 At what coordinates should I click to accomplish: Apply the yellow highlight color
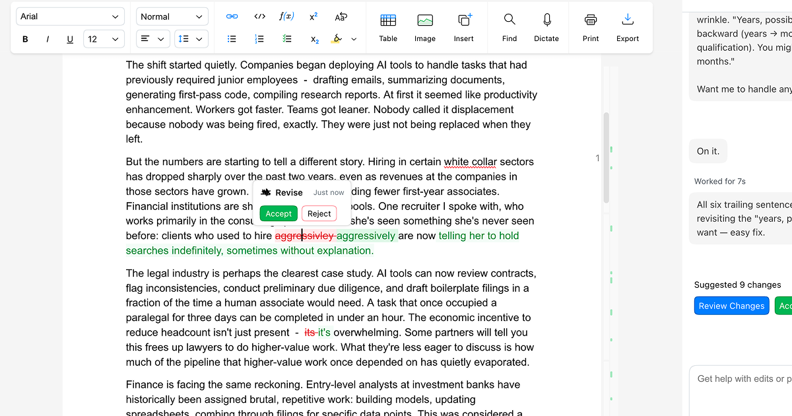[x=337, y=39]
